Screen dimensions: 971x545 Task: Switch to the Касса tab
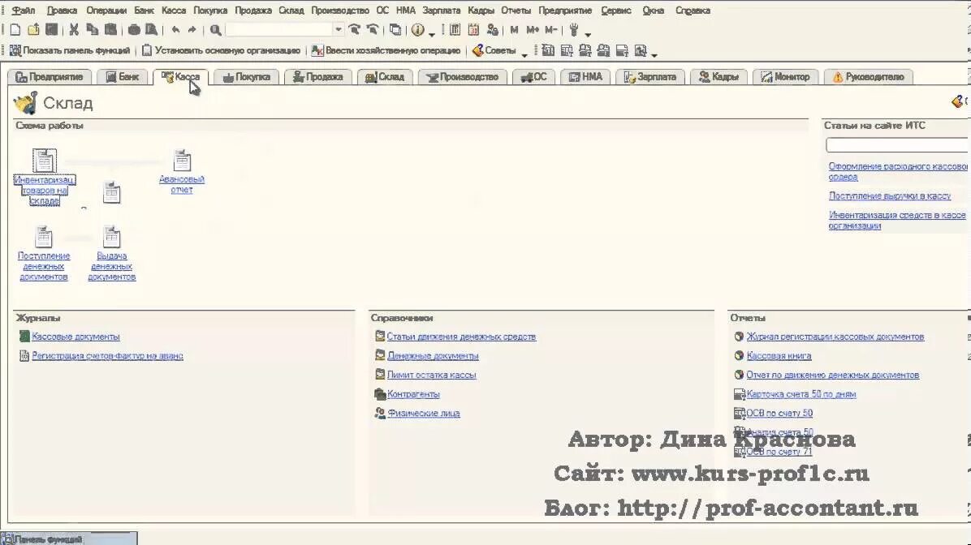pos(180,77)
